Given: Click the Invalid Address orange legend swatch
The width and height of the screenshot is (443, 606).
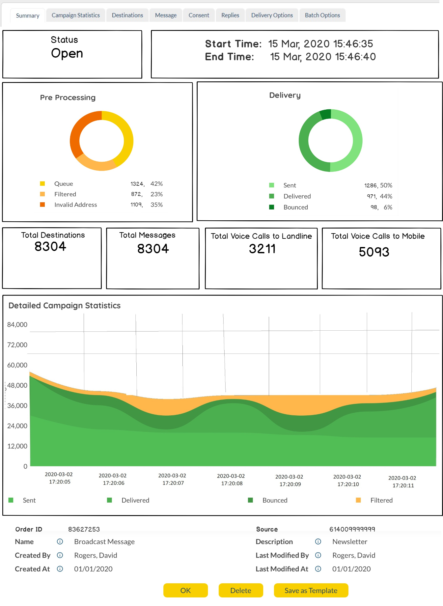Looking at the screenshot, I should (42, 205).
